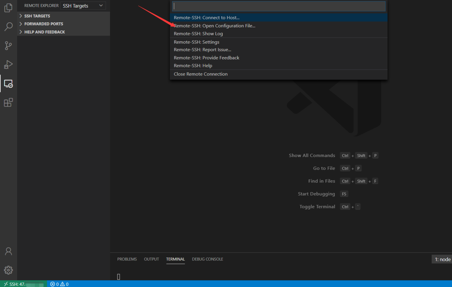Choose Remote-SSH: Show Log

tap(279, 34)
